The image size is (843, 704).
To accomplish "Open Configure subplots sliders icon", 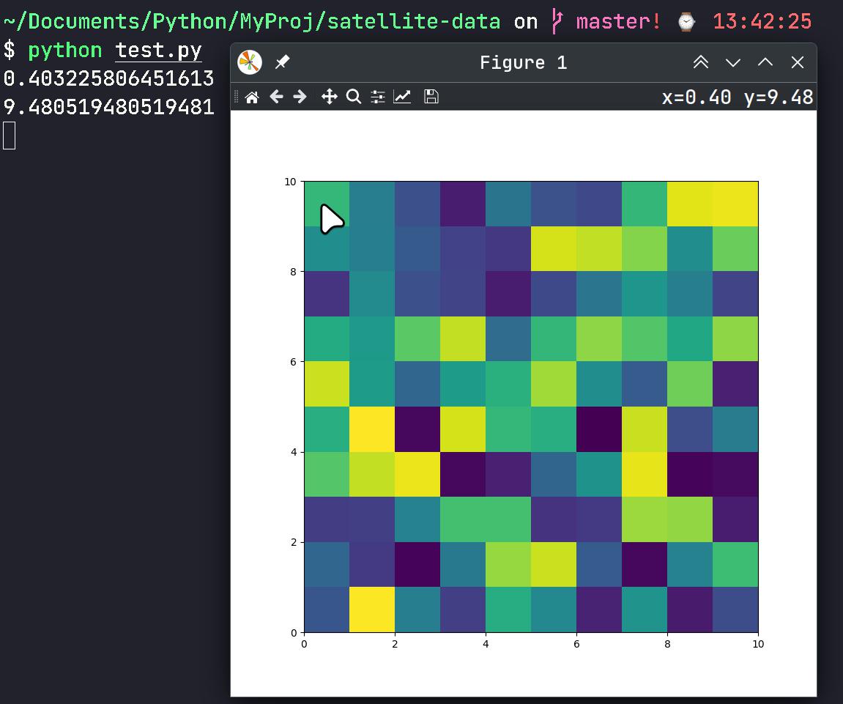I will [x=378, y=97].
